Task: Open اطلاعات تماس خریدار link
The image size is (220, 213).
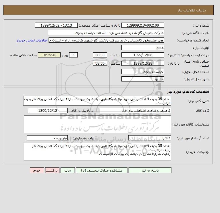Action: 32,40
